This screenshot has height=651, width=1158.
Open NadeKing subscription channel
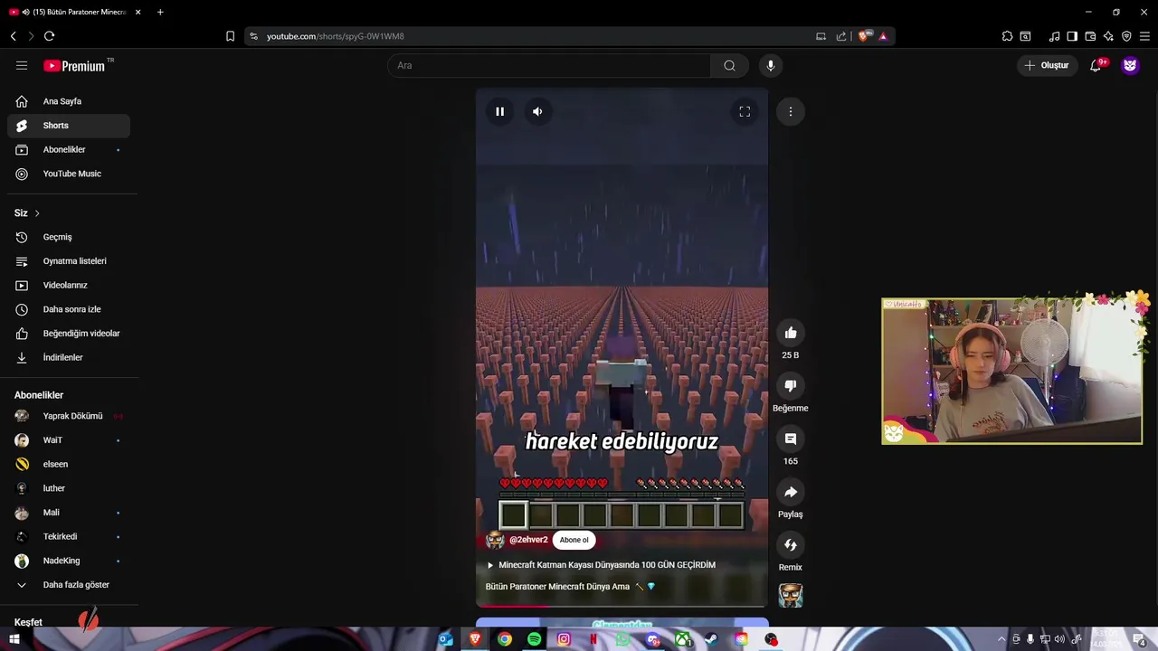[x=69, y=561]
